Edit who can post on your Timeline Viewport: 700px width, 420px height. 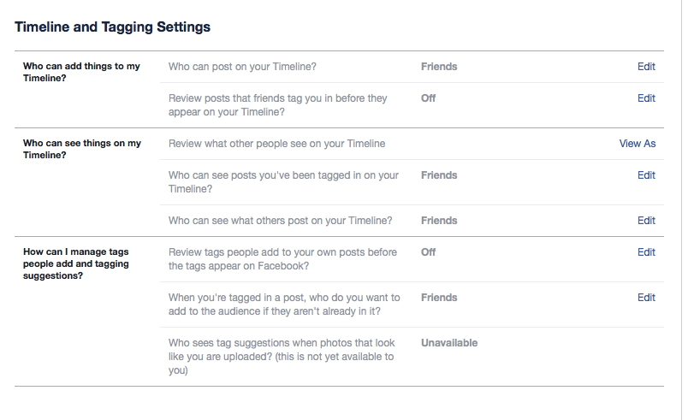646,67
